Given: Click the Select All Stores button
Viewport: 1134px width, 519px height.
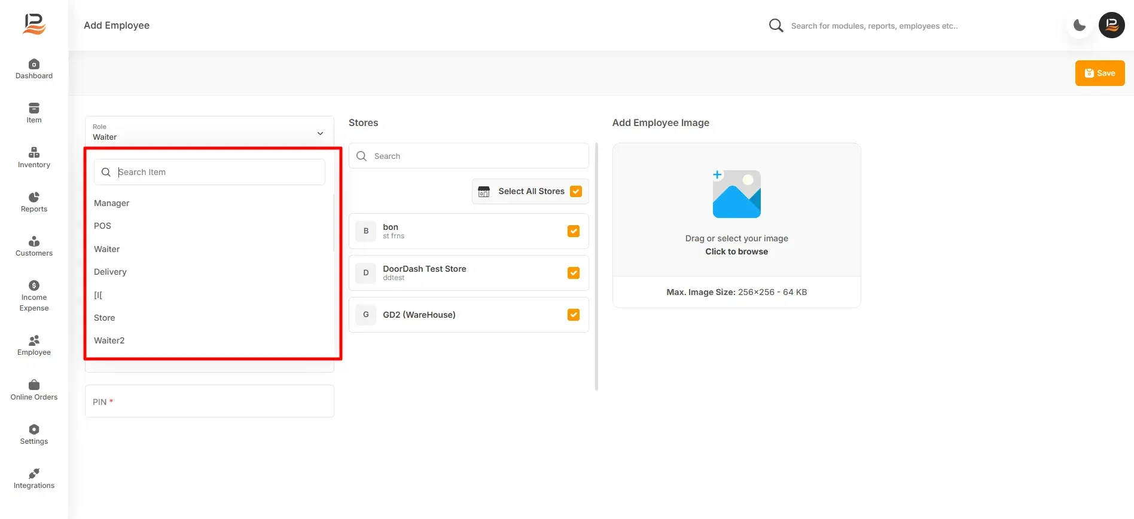Looking at the screenshot, I should click(x=531, y=191).
